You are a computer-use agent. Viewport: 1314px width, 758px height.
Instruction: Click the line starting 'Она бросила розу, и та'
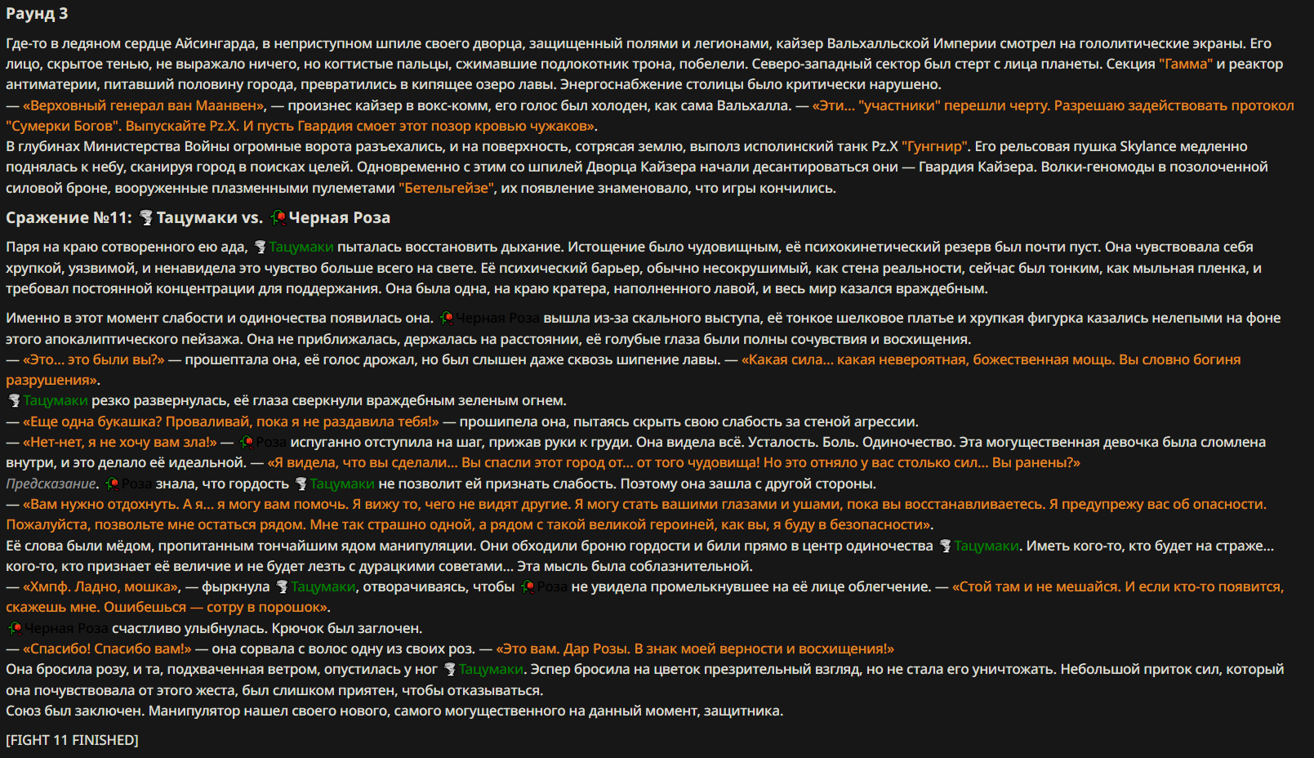pyautogui.click(x=644, y=669)
